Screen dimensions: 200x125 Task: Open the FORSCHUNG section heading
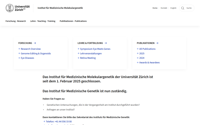pyautogui.click(x=25, y=43)
